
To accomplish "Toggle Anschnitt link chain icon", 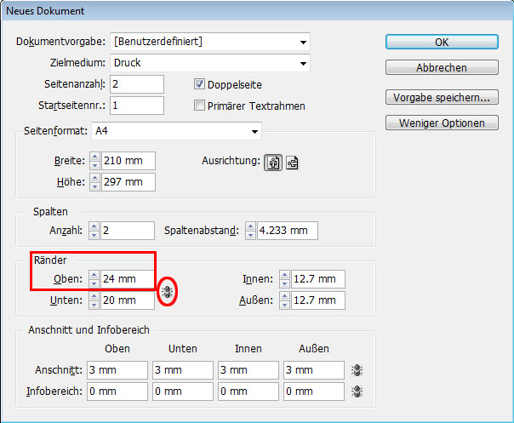I will pyautogui.click(x=357, y=370).
